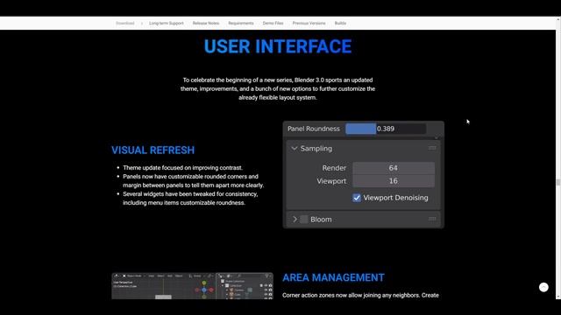Image resolution: width=561 pixels, height=315 pixels.
Task: Click the AREA MANAGEMENT heading
Action: coord(333,277)
